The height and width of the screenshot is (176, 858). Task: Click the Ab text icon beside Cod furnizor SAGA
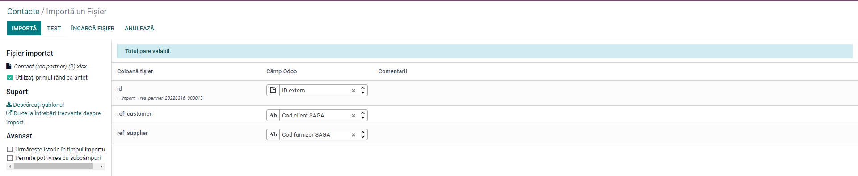tap(273, 134)
